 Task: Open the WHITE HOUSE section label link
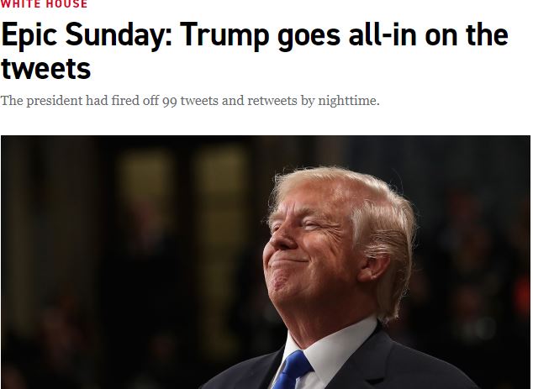coord(45,4)
